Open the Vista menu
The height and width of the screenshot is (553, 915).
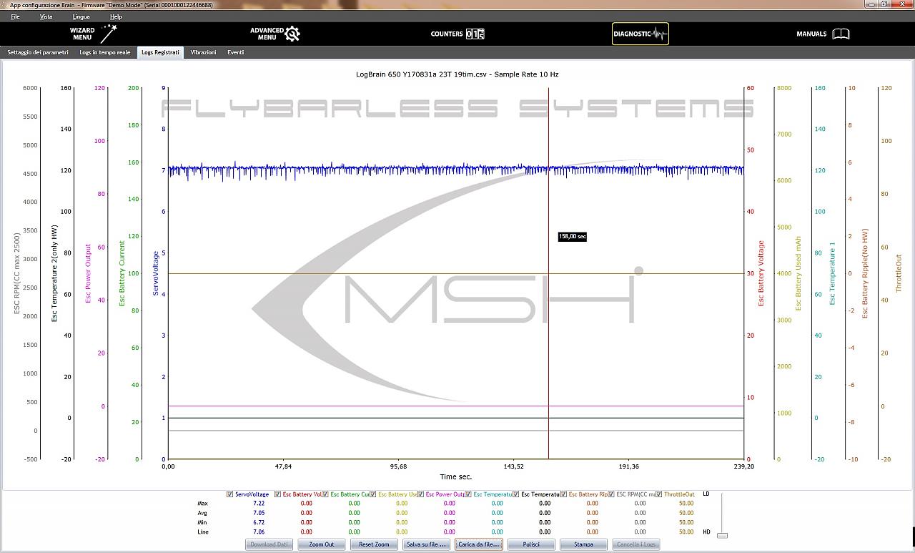(46, 16)
